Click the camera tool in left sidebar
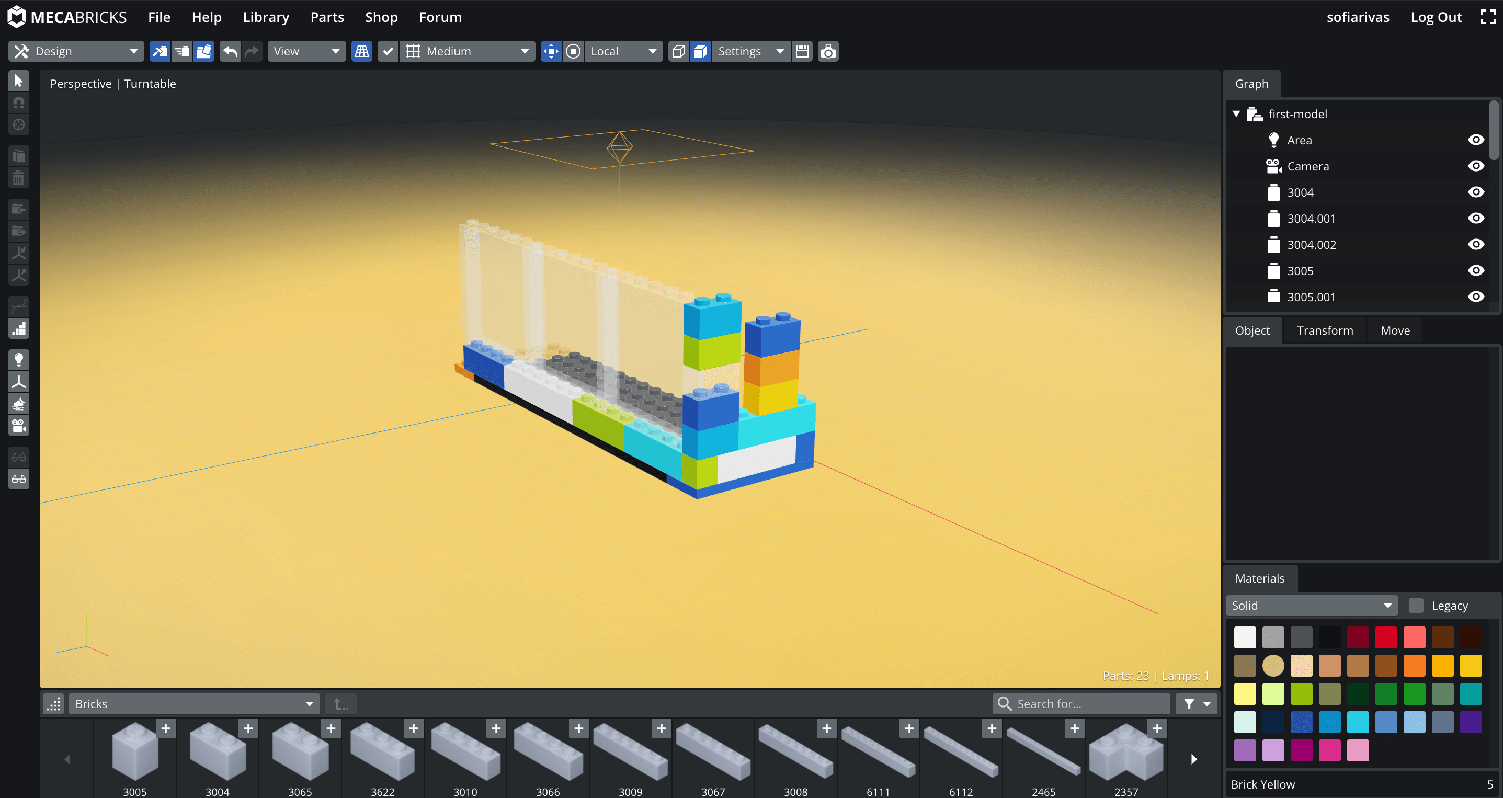 pyautogui.click(x=19, y=426)
